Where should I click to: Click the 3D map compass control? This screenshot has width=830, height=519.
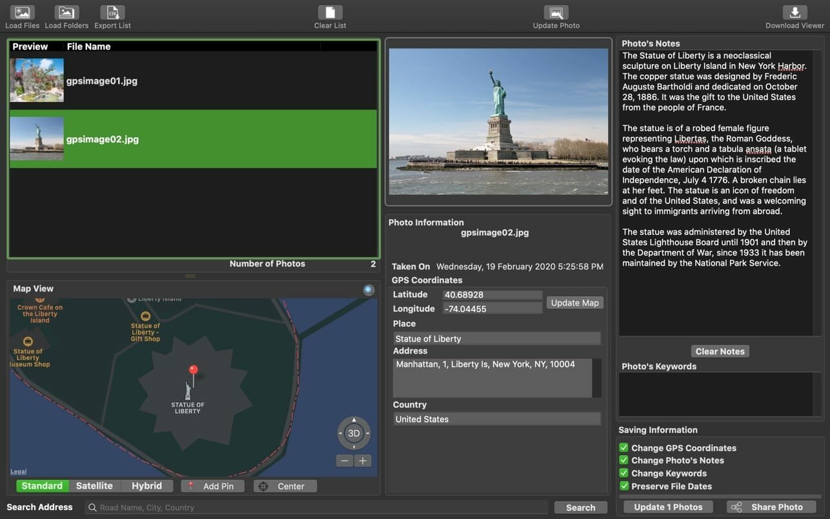[354, 433]
